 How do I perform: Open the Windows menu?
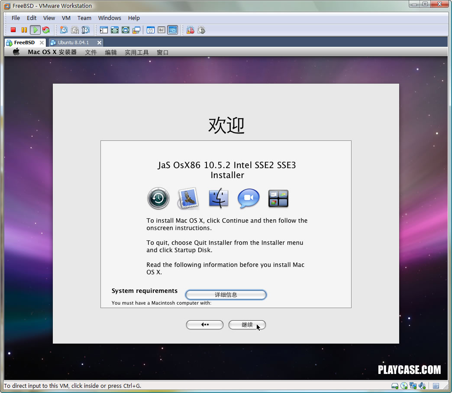(x=110, y=18)
